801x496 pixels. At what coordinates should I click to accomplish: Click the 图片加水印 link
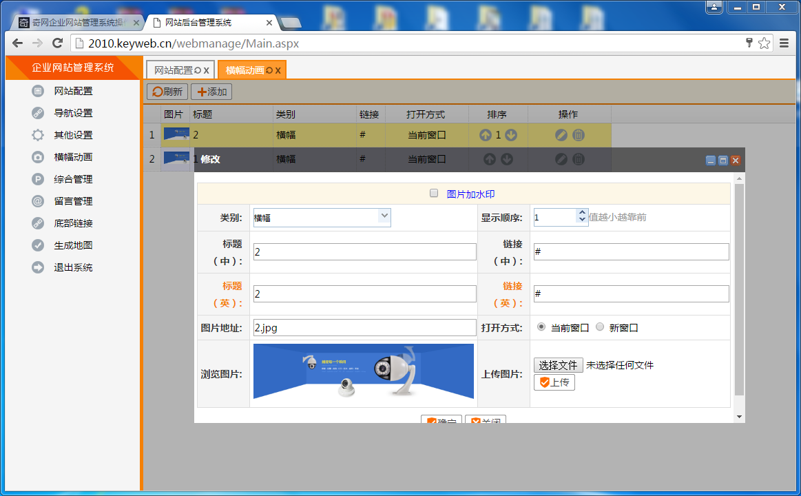click(470, 194)
